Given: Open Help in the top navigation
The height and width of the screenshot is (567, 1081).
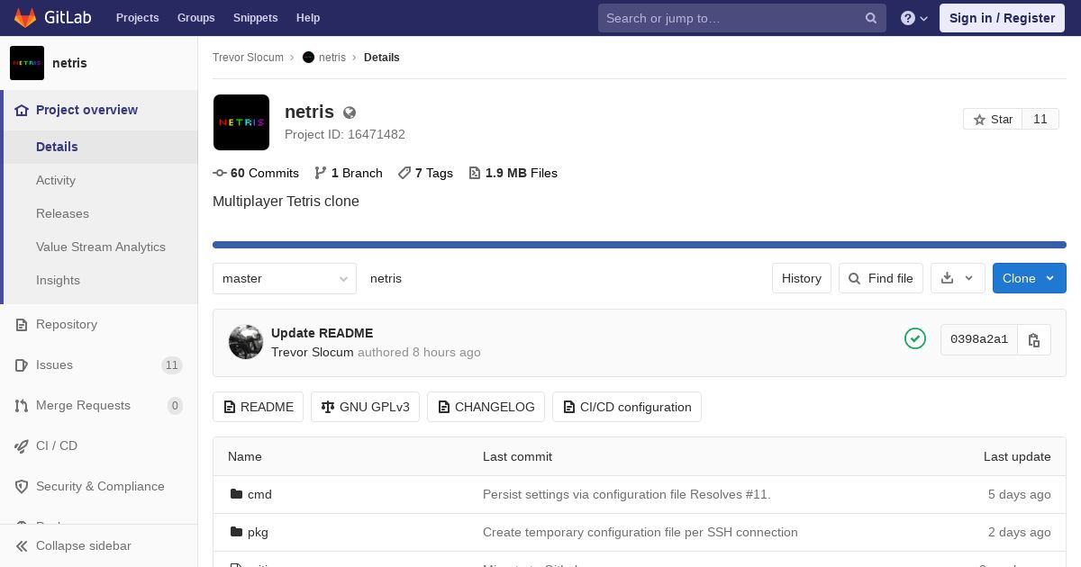Looking at the screenshot, I should click(308, 17).
